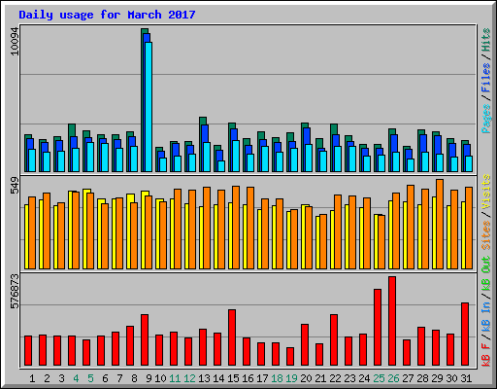Click the orange sites bar for day 29
Screen dimensions: 497x389
(440, 224)
